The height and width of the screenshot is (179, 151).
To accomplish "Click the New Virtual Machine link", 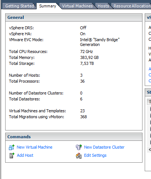I will (34, 147).
